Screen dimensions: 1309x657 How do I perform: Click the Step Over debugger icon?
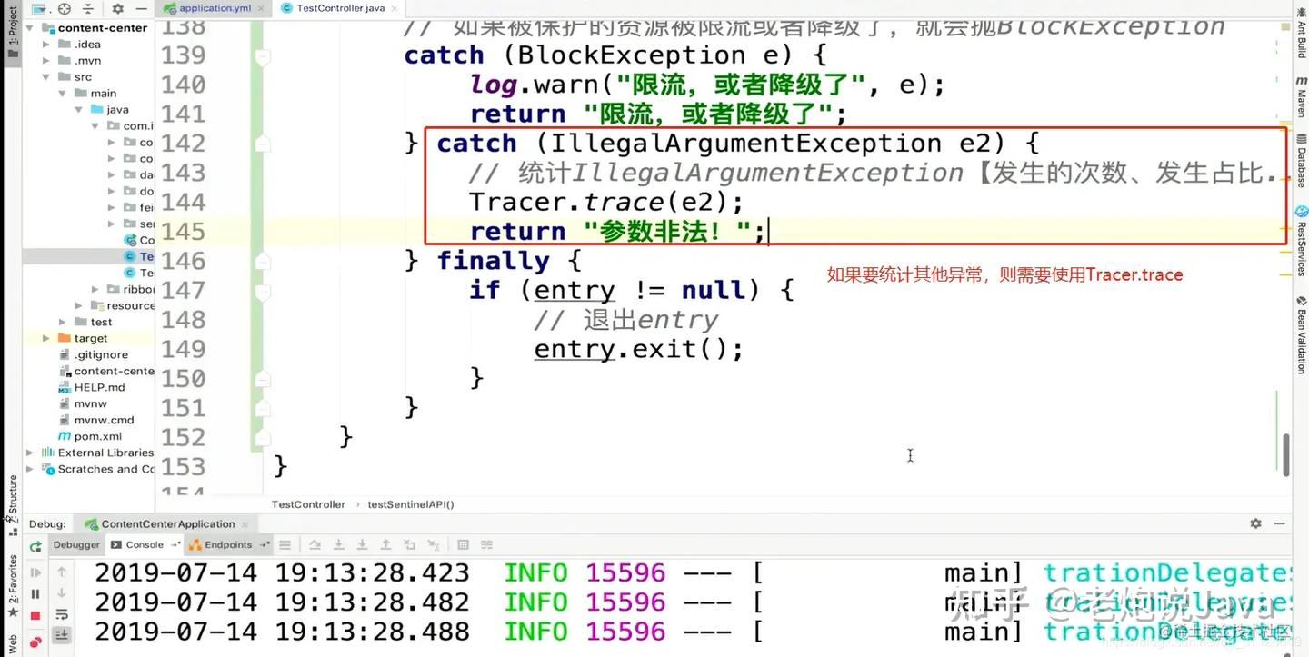click(x=315, y=545)
